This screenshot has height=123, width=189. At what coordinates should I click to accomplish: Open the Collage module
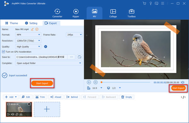click(113, 13)
